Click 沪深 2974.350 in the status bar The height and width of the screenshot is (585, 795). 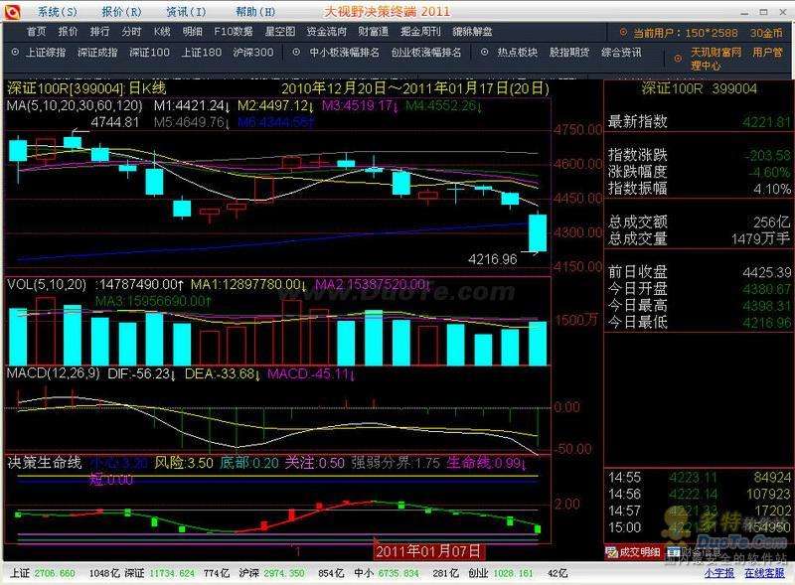(271, 573)
